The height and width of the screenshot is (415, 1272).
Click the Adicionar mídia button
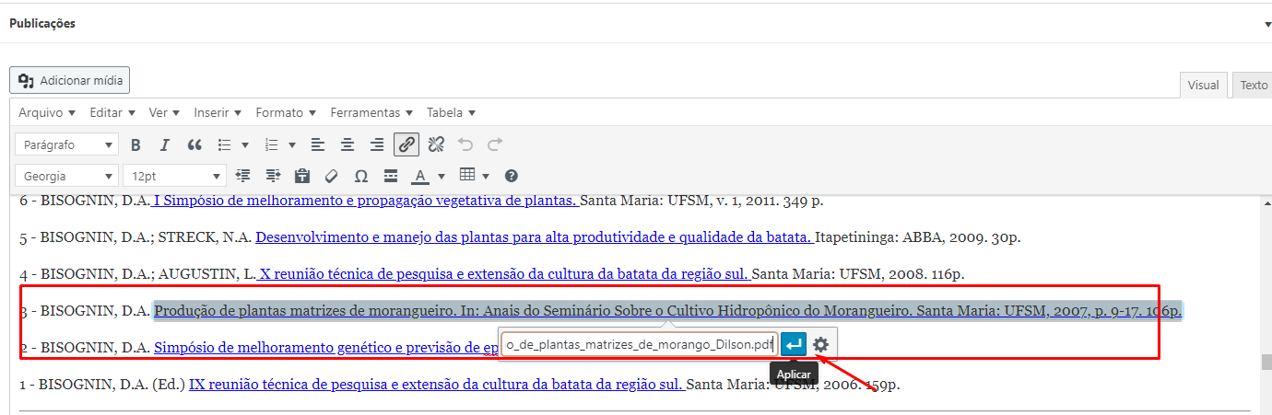(70, 80)
